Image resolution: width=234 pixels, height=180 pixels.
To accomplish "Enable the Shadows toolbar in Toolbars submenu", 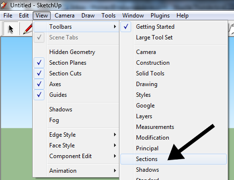I will pos(174,170).
